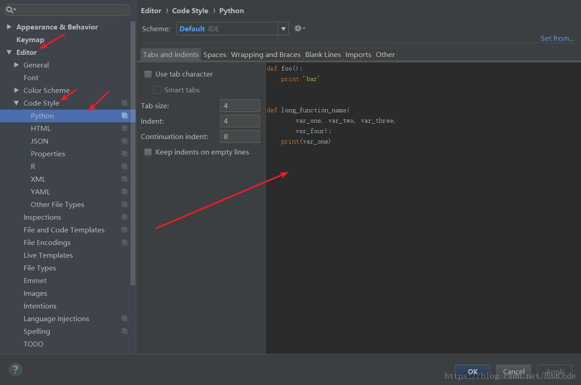Click the settings tree scrollbar
This screenshot has width=581, height=385.
133,153
